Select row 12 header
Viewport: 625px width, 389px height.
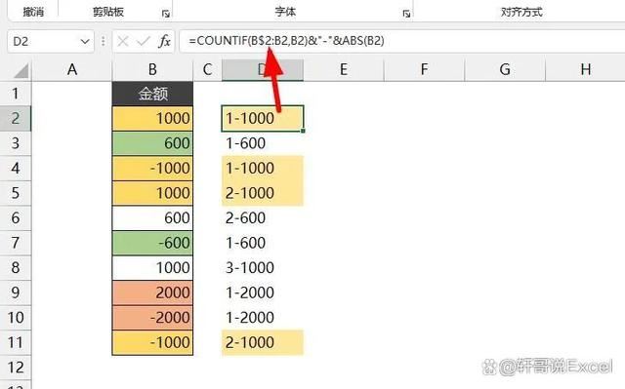tap(16, 368)
